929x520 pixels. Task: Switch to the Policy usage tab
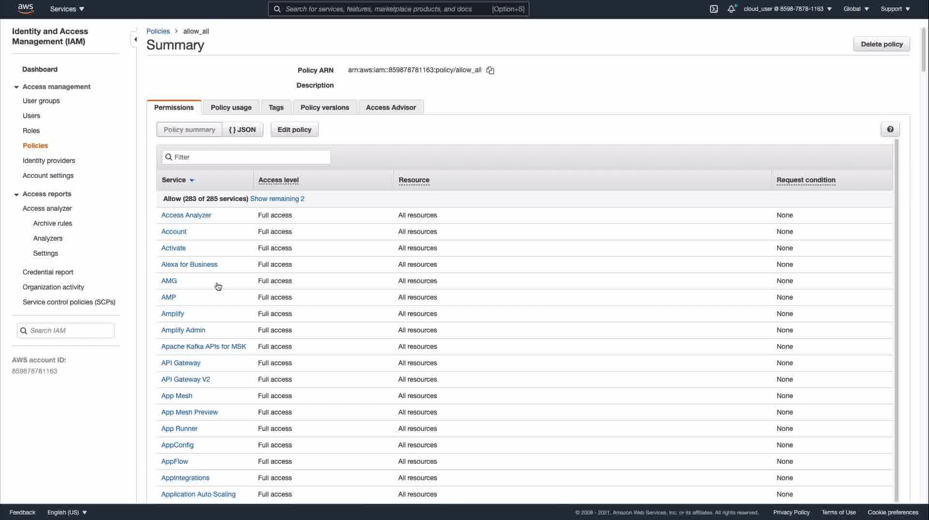(231, 107)
